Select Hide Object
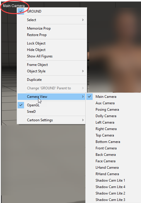This screenshot has width=141, height=203. [x=36, y=50]
